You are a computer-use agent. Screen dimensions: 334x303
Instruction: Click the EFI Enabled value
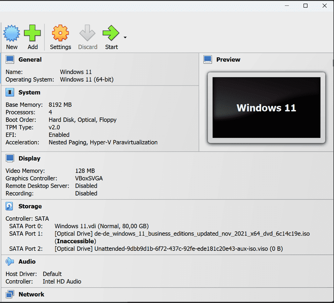(59, 135)
